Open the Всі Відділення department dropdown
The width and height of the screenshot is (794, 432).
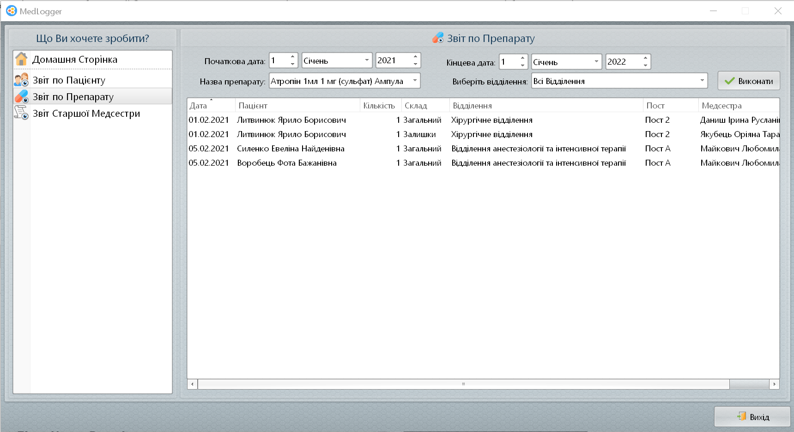coord(702,81)
